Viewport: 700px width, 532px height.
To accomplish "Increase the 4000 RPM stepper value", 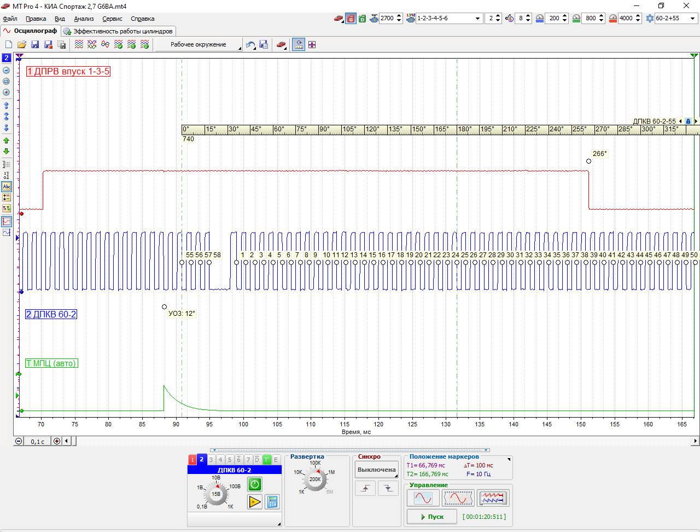I will (638, 16).
